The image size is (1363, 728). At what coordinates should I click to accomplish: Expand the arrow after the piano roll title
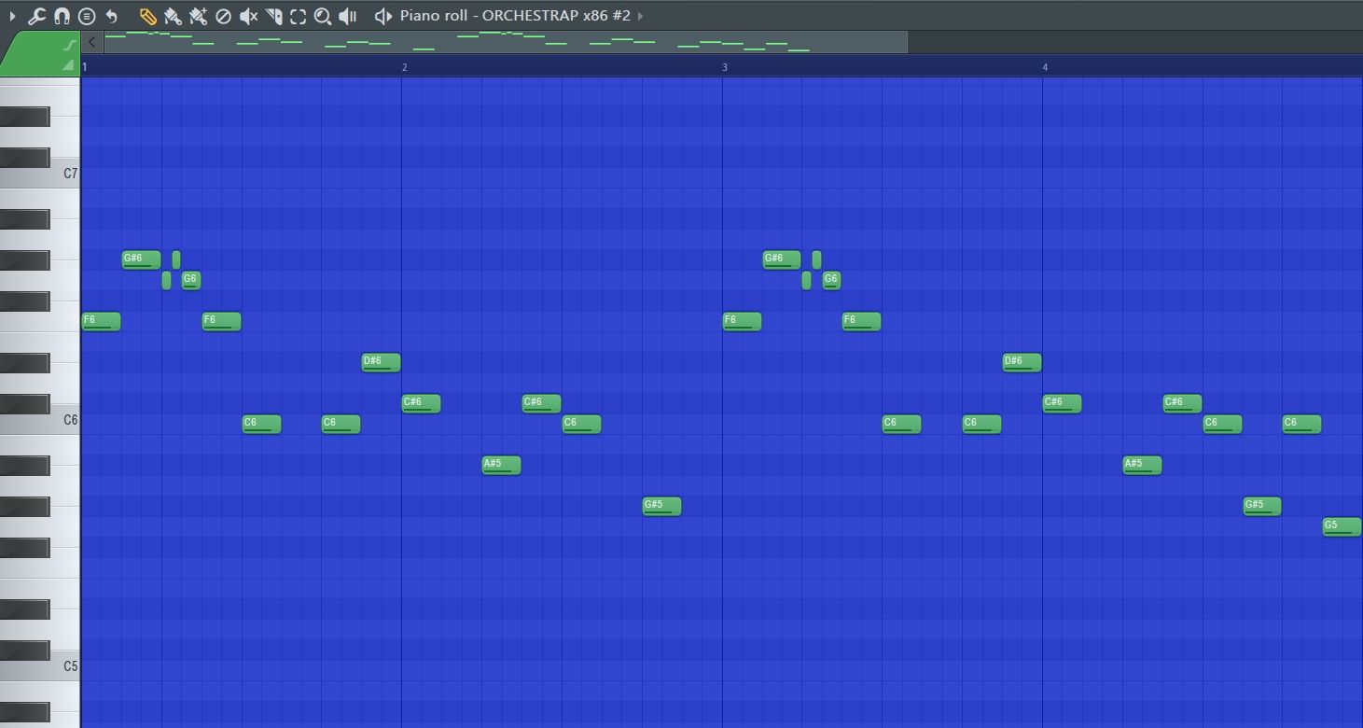pos(640,16)
